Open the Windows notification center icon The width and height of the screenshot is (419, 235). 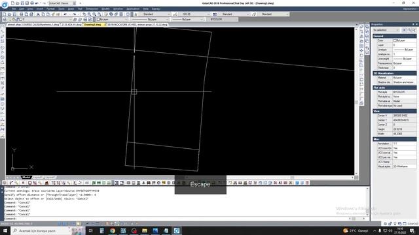[x=412, y=230]
